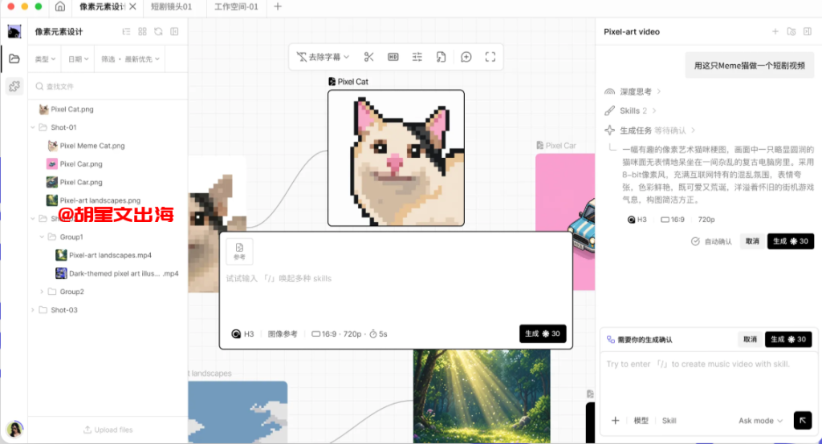822x444 pixels.
Task: Expand the 深度思考 section
Action: click(633, 91)
